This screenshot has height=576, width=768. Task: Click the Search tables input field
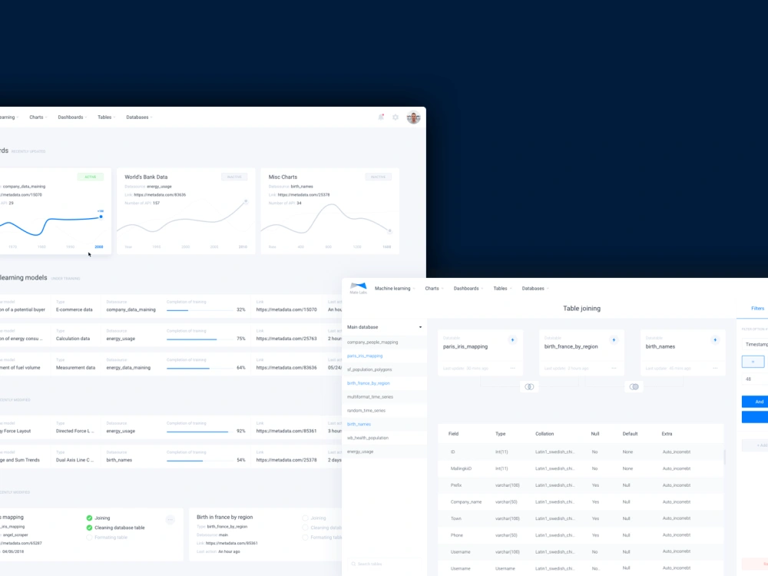click(x=385, y=564)
